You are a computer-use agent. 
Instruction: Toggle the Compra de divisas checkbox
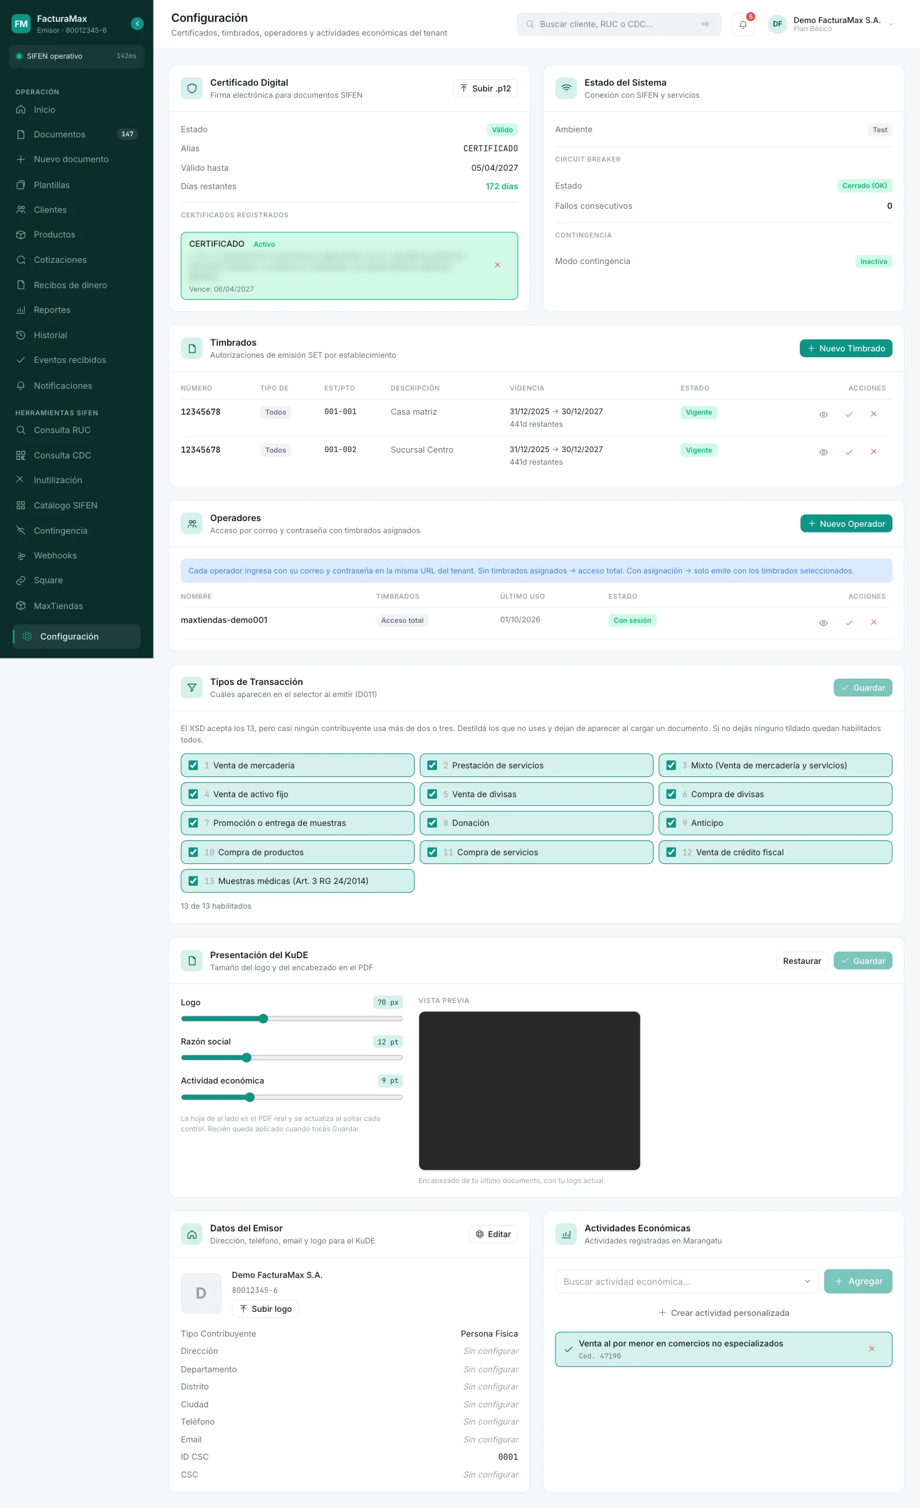click(x=671, y=794)
